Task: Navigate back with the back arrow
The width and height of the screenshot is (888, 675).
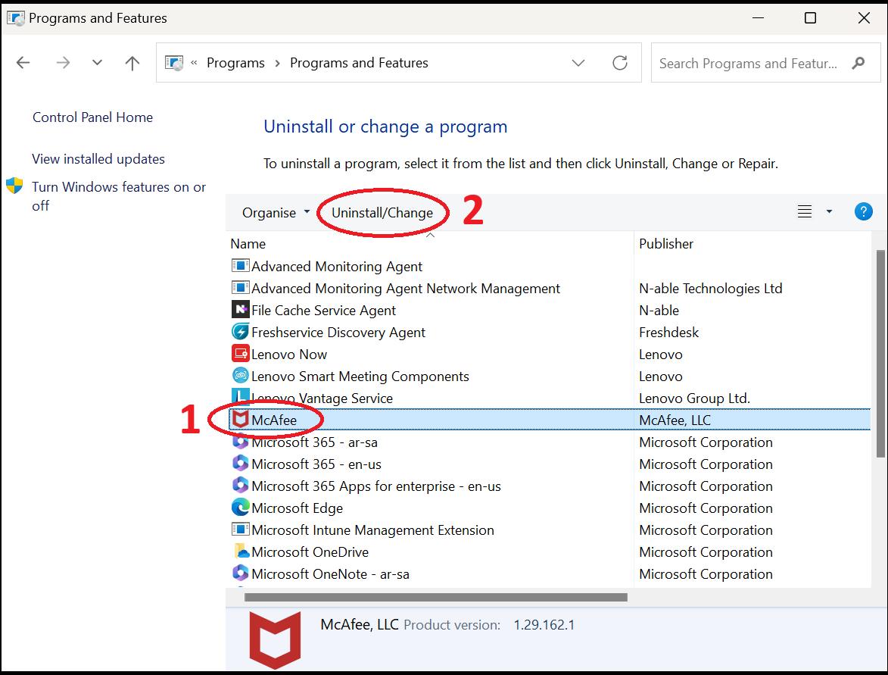Action: 23,63
